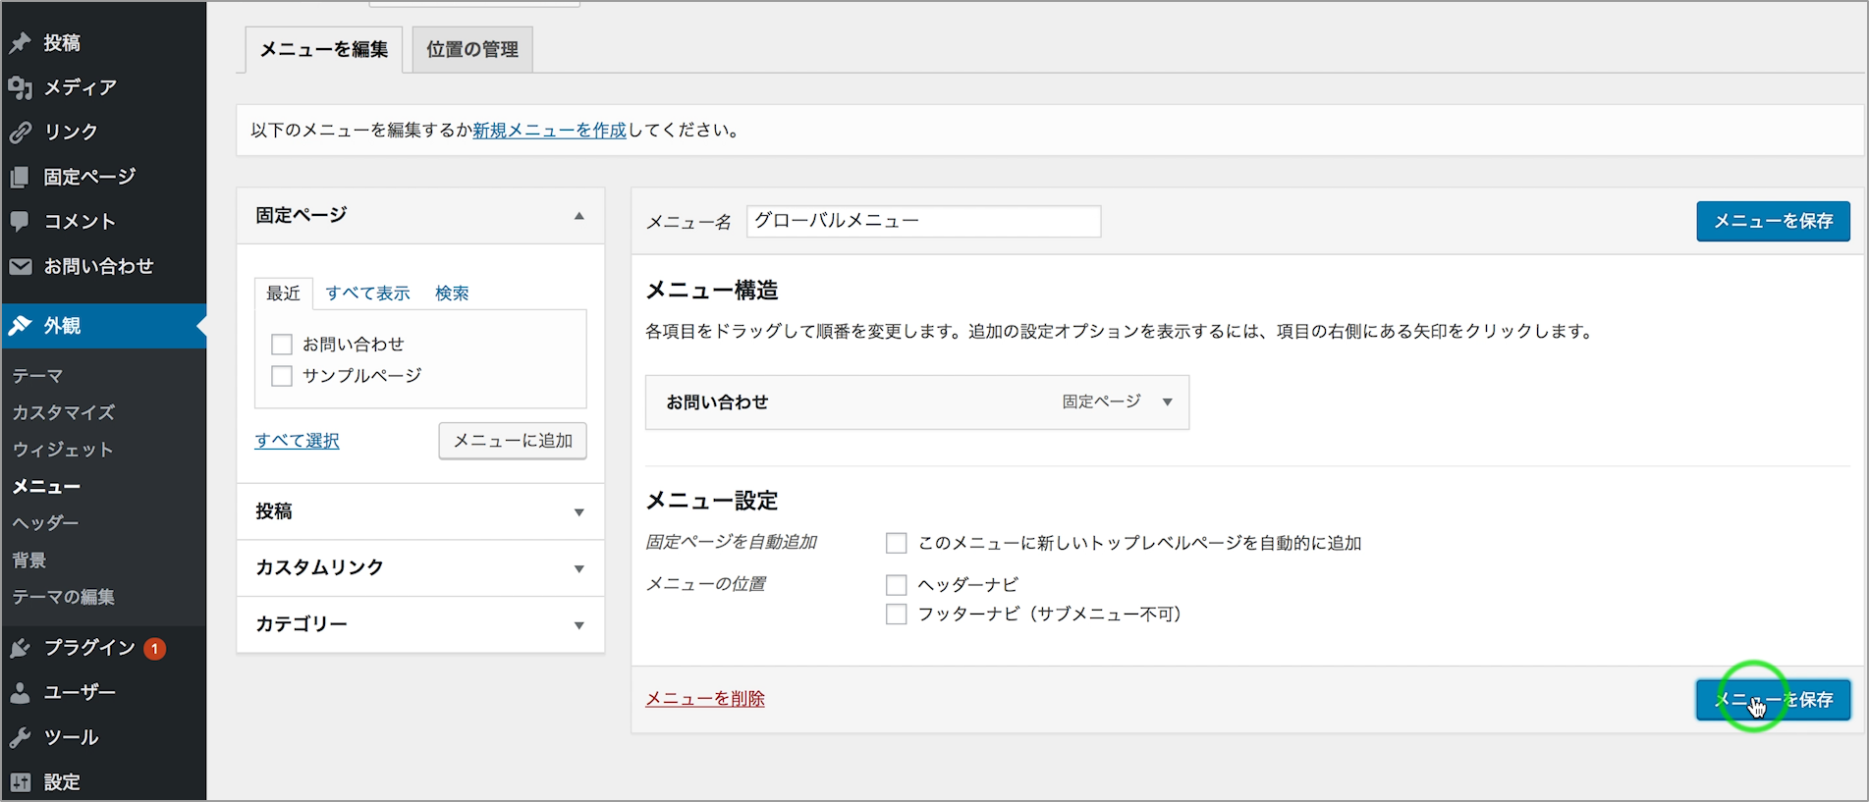This screenshot has height=802, width=1869.
Task: Select the 最近 tab
Action: tap(283, 294)
